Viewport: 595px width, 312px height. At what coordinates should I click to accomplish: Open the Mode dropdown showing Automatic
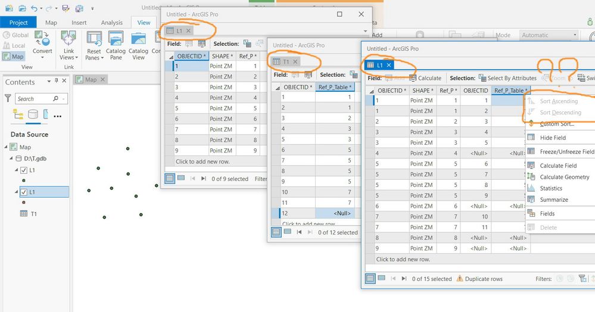(549, 35)
